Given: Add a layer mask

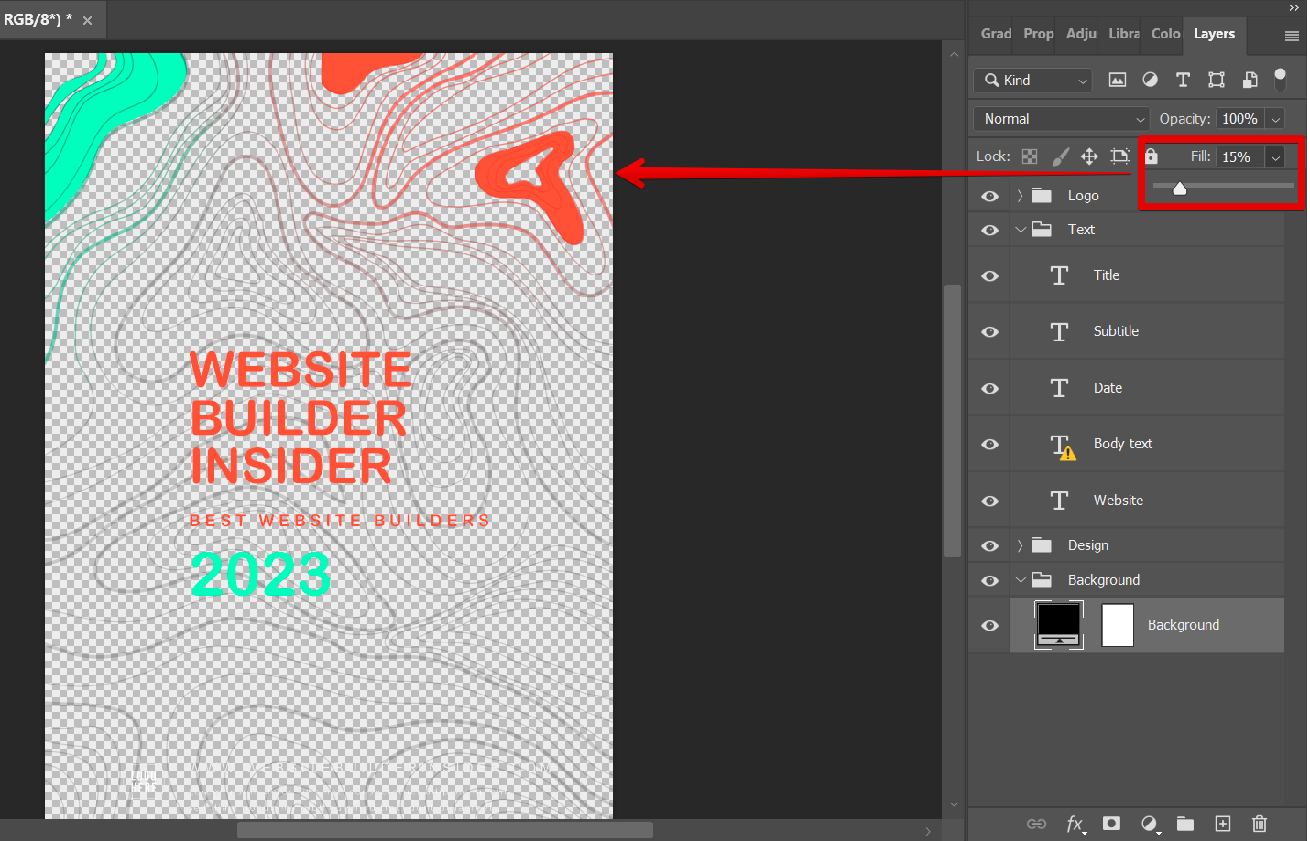Looking at the screenshot, I should (x=1111, y=824).
